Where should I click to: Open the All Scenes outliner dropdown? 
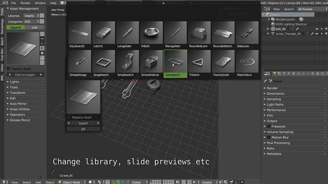click(x=312, y=9)
